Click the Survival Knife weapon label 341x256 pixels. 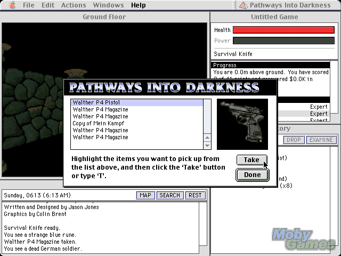[x=233, y=54]
